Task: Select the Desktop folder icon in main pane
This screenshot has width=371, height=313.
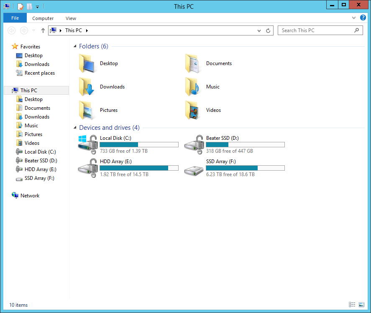Action: pos(87,63)
